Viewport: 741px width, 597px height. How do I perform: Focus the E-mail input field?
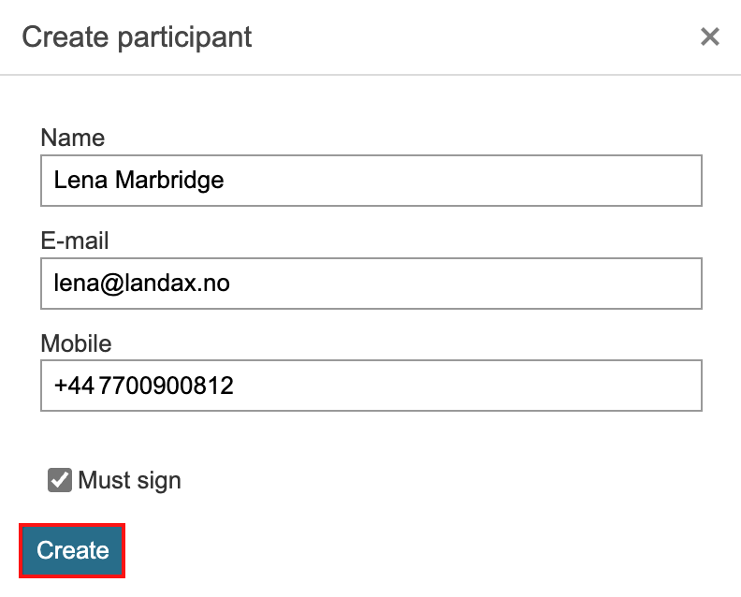tap(371, 283)
